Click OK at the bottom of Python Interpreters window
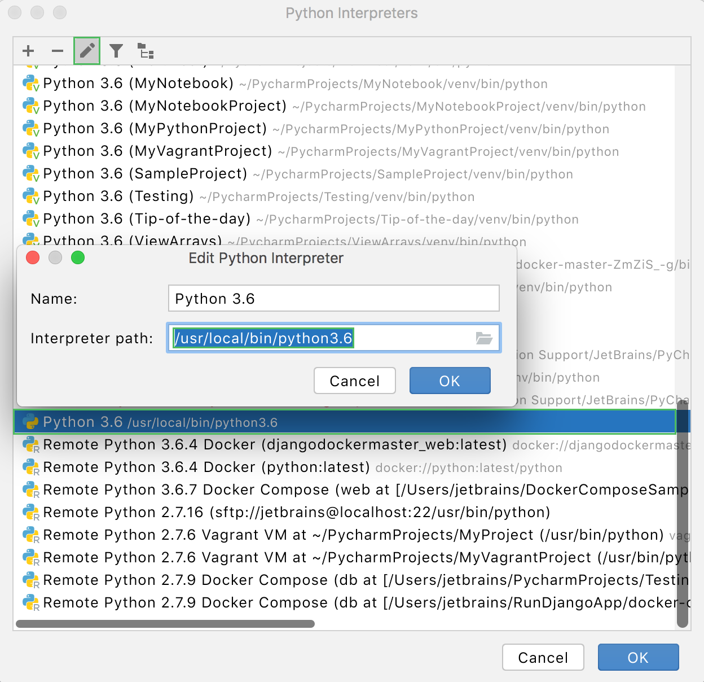The height and width of the screenshot is (682, 704). (638, 657)
